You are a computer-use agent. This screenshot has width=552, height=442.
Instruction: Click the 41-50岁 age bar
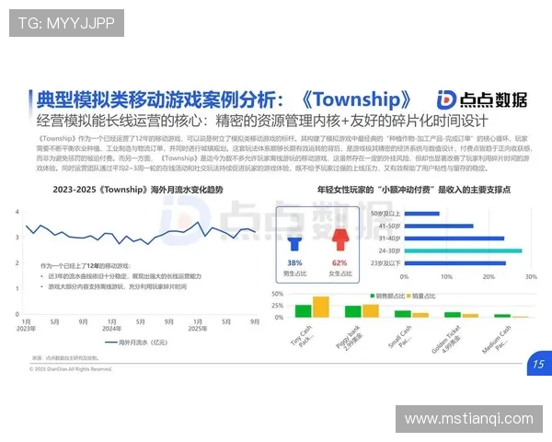tap(439, 226)
